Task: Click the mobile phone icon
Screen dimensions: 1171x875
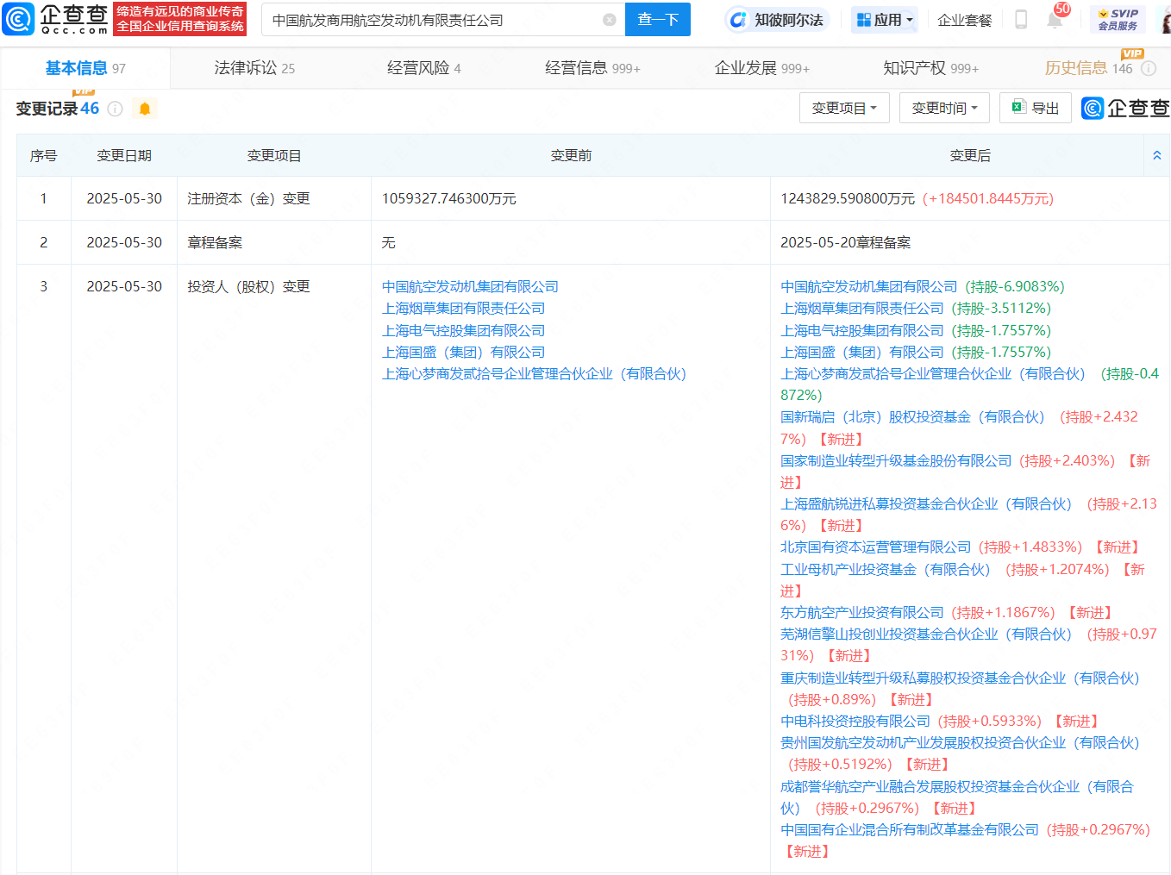Action: [1021, 20]
